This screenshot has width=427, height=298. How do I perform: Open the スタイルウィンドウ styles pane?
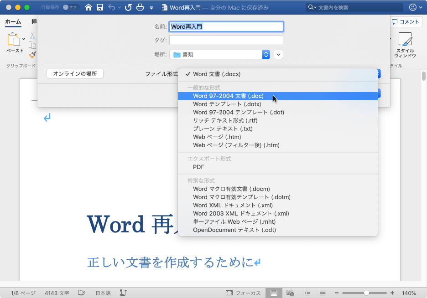coord(405,45)
